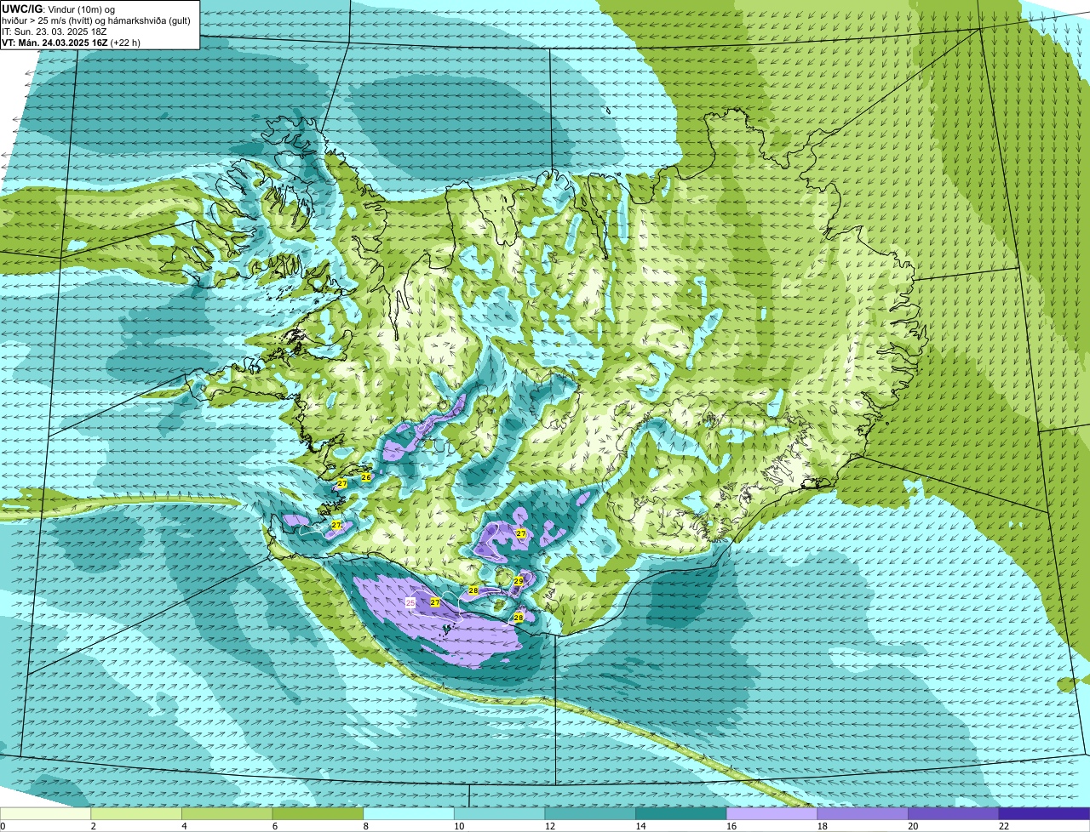Screen dimensions: 1090x832
Task: Click the pale yellow 0–2 m/s legend swatch
Action: [x=45, y=814]
